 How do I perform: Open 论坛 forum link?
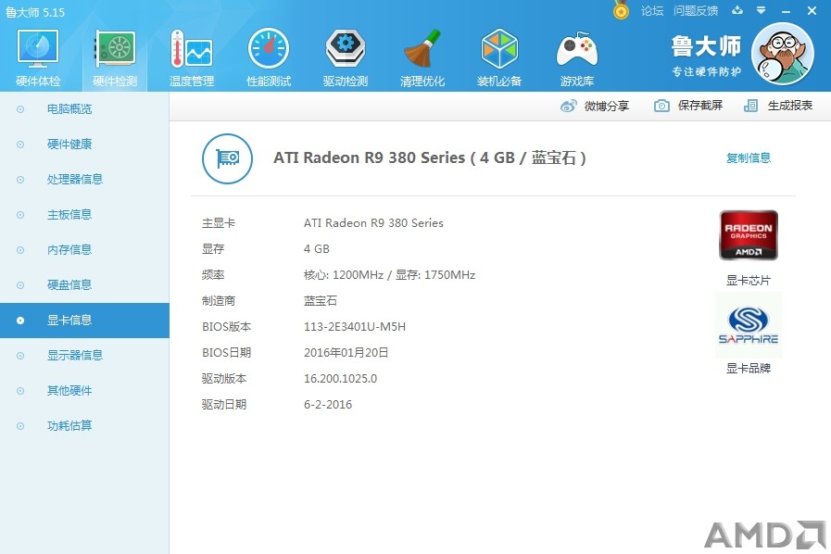tap(652, 10)
